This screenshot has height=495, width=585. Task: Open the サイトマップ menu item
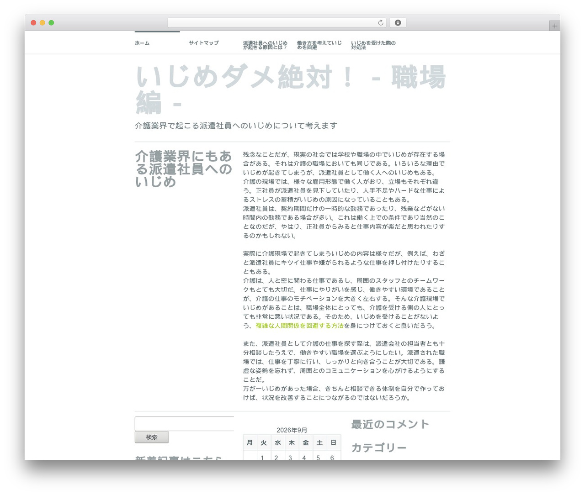(x=204, y=43)
